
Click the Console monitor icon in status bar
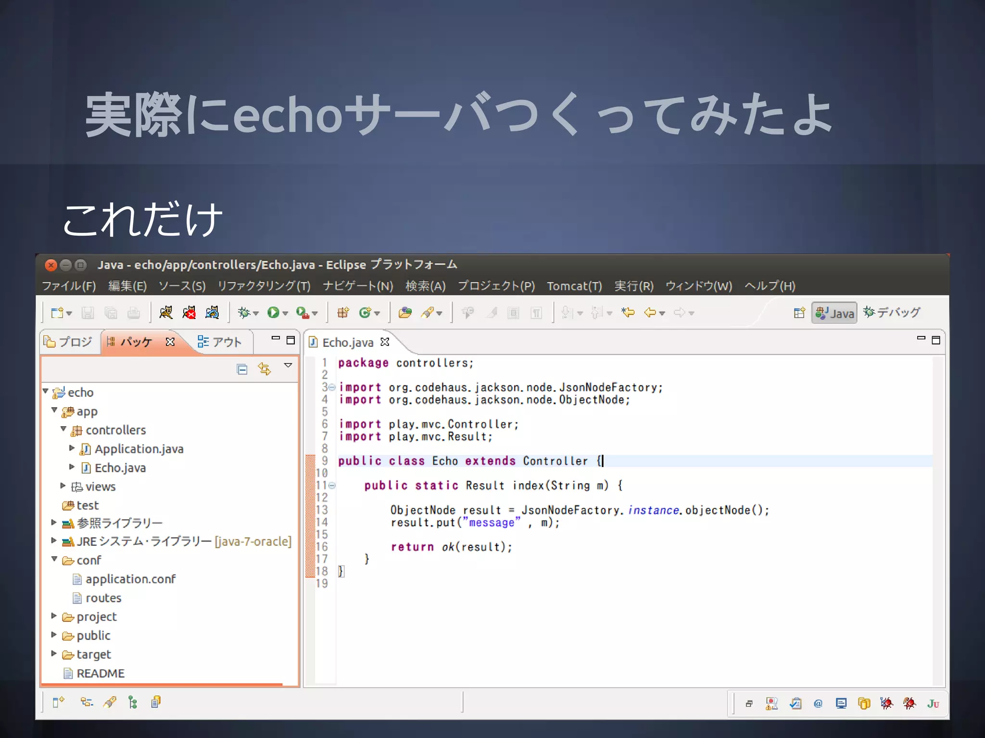(x=841, y=704)
